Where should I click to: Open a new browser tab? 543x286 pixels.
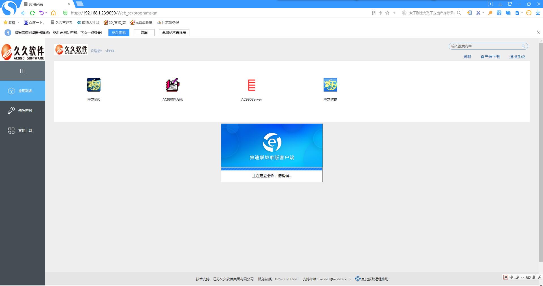[80, 4]
